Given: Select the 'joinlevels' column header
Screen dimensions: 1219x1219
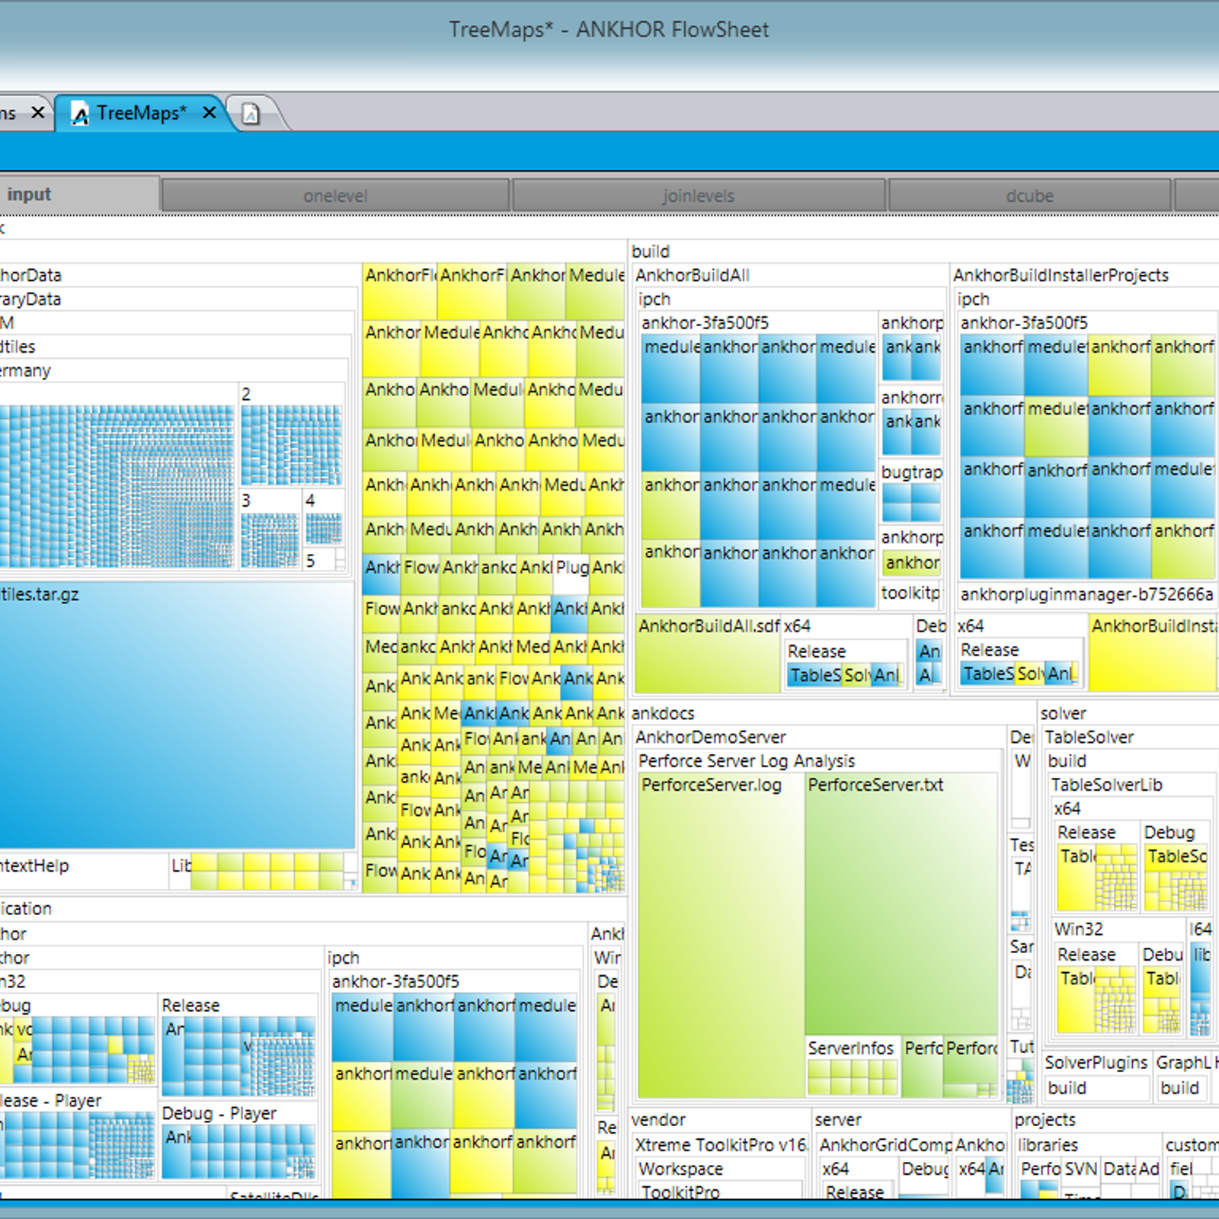Looking at the screenshot, I should click(x=699, y=196).
